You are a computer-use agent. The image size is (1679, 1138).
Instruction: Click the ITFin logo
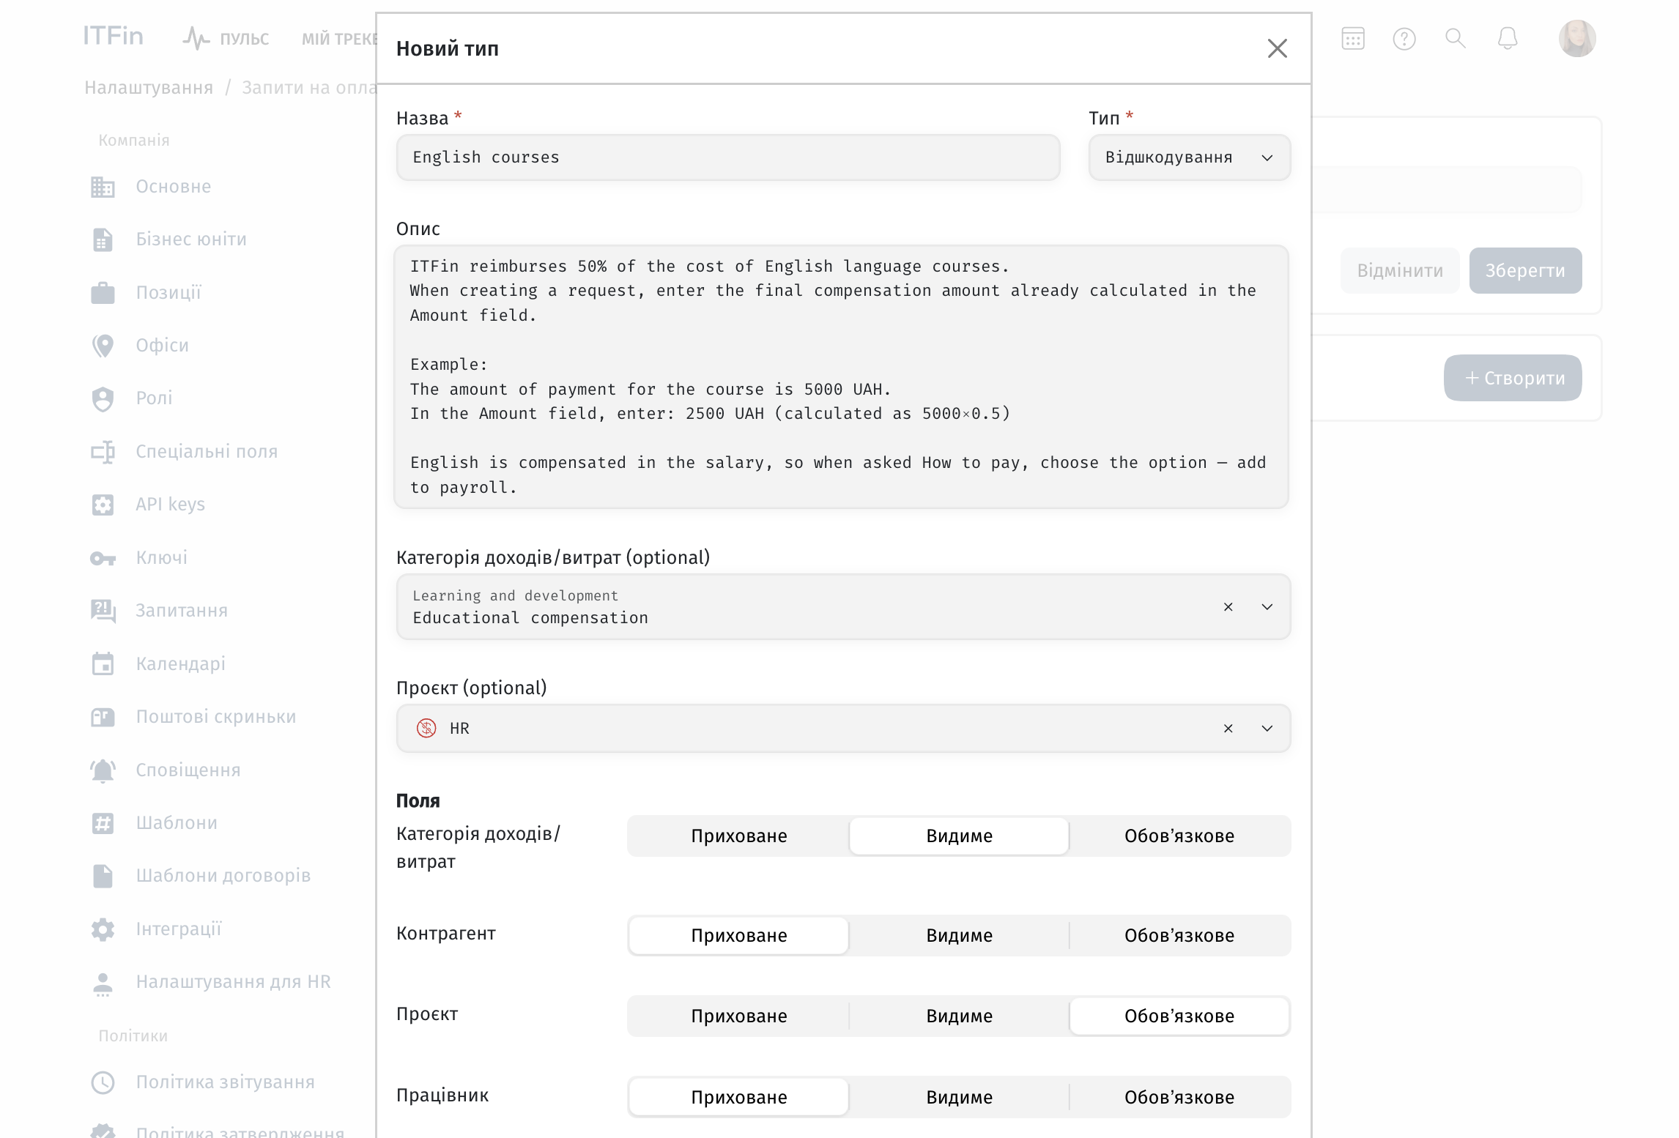coord(113,36)
